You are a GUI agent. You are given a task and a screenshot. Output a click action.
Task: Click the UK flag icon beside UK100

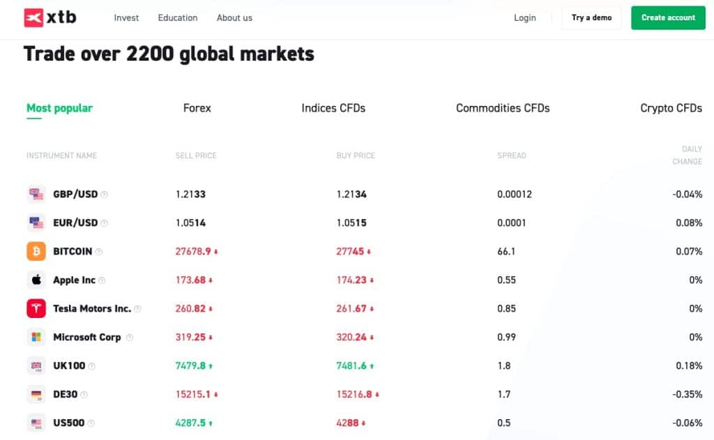click(x=36, y=365)
